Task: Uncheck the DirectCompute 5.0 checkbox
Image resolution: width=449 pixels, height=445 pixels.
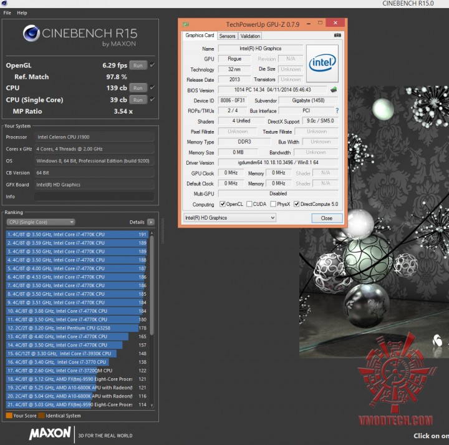Action: (297, 204)
